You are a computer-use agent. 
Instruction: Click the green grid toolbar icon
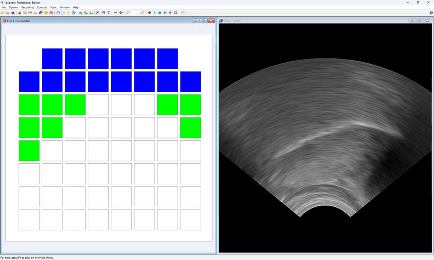tap(25, 13)
